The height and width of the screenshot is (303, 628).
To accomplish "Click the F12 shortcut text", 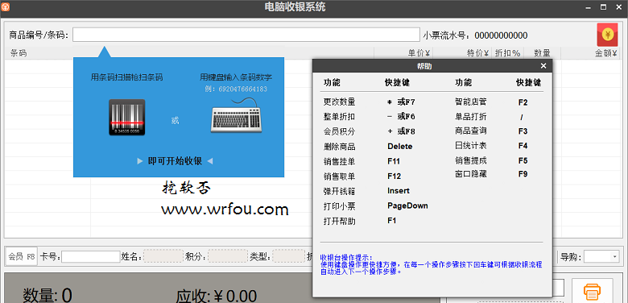I will 394,176.
